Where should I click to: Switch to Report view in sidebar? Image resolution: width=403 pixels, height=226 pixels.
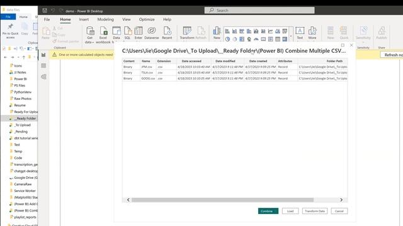coord(43,55)
